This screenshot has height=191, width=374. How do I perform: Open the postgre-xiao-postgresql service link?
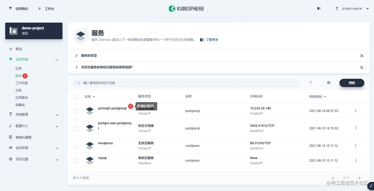point(115,126)
